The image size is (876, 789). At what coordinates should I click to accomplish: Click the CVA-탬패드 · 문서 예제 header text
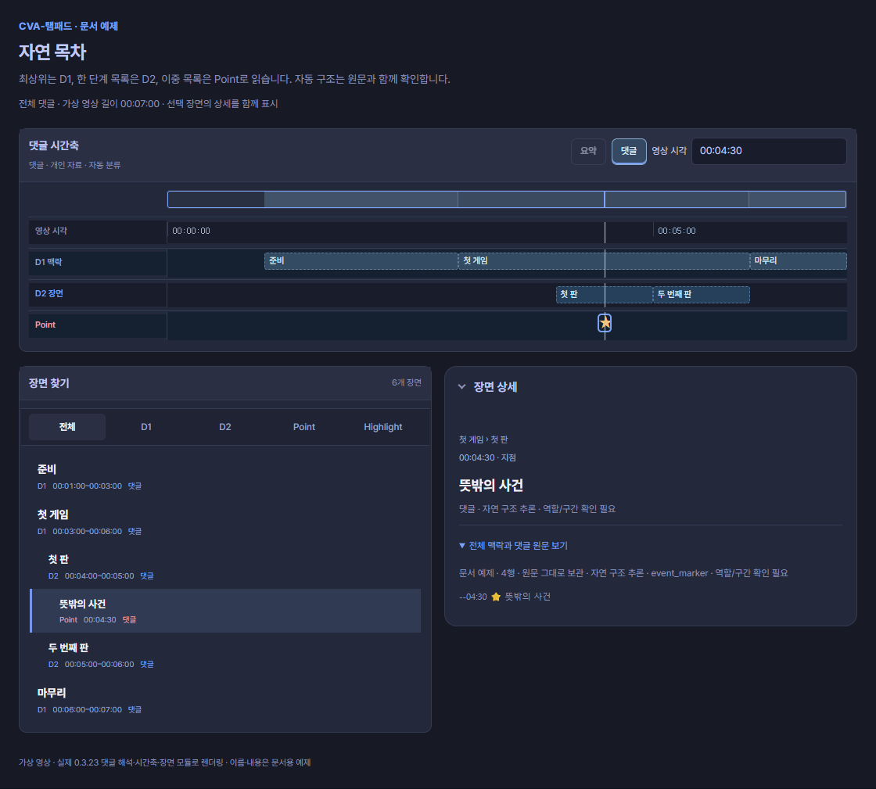pos(68,27)
